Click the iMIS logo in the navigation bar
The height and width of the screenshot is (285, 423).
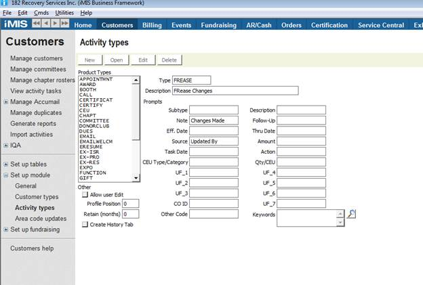pyautogui.click(x=15, y=25)
